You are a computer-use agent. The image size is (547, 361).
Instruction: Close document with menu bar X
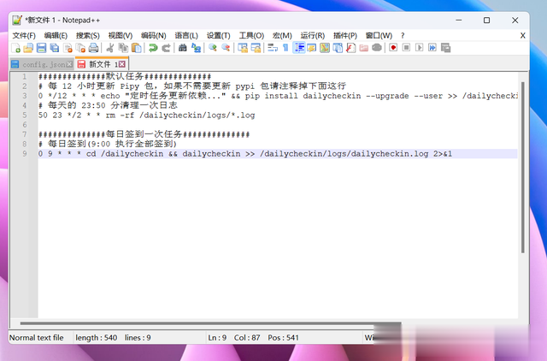pyautogui.click(x=522, y=36)
